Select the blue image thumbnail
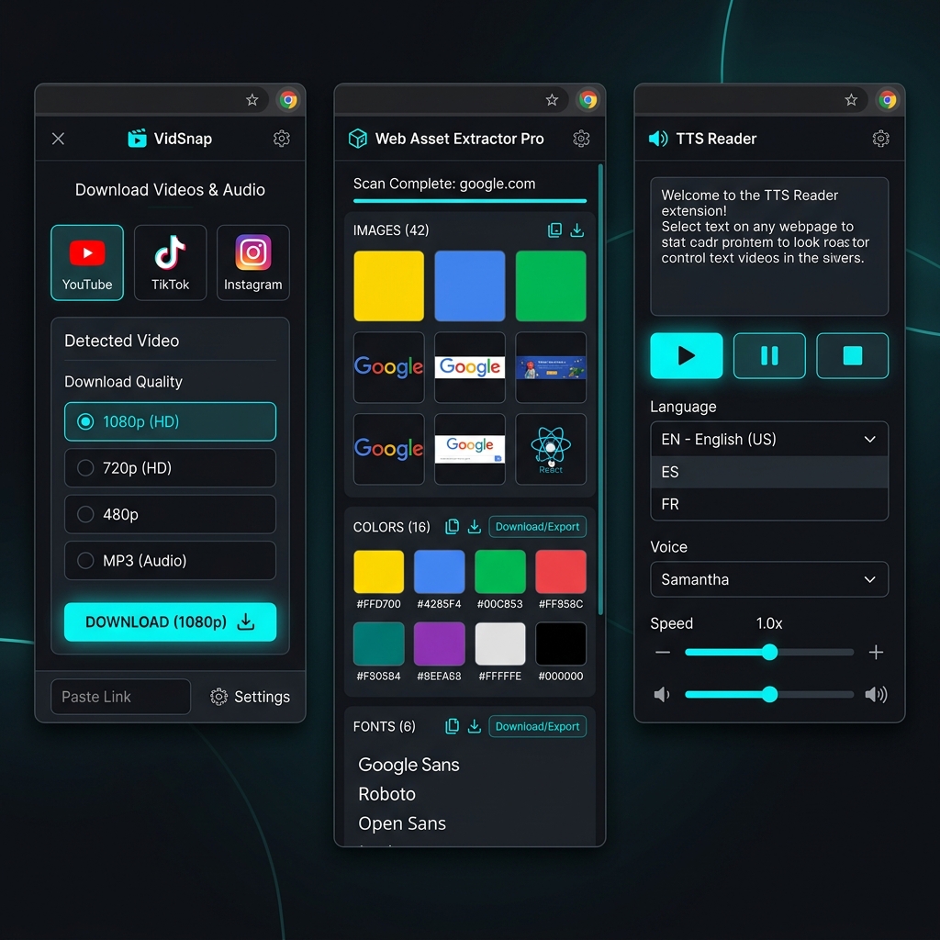 [x=469, y=286]
